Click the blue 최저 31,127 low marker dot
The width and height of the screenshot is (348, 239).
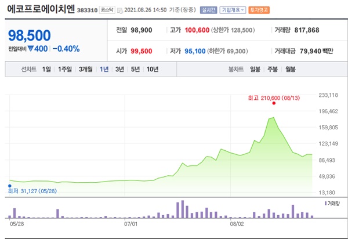pyautogui.click(x=9, y=186)
